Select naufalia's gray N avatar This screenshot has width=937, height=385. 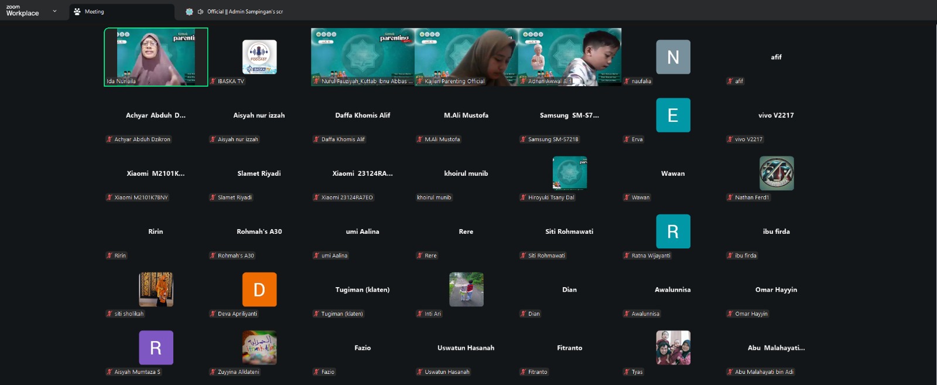click(x=673, y=57)
